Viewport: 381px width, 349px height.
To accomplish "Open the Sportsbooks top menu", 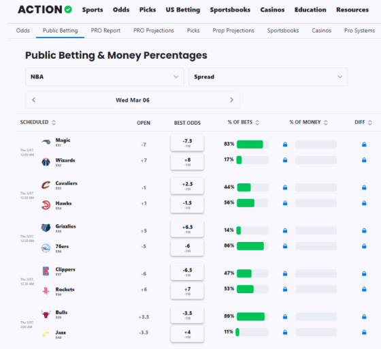I will coord(230,10).
